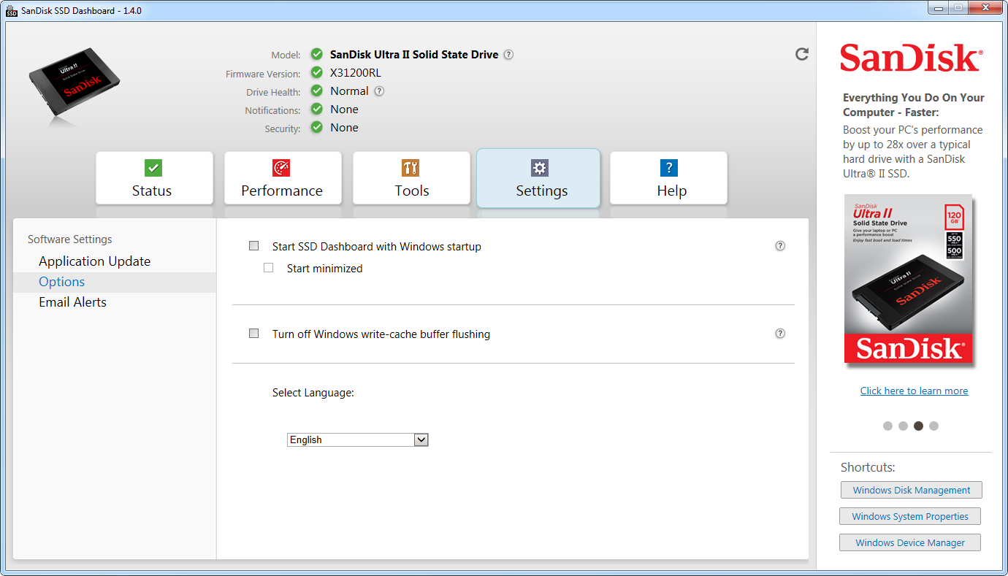Enable Turn off Windows write-cache buffer flushing
The height and width of the screenshot is (576, 1008).
point(254,334)
